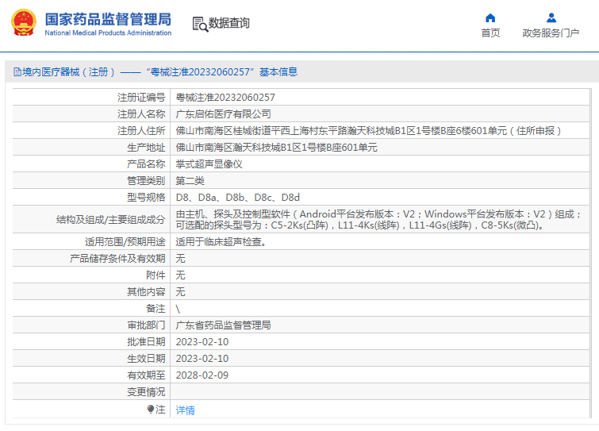Click the 政务服务门户 user icon
599x431 pixels.
551,18
